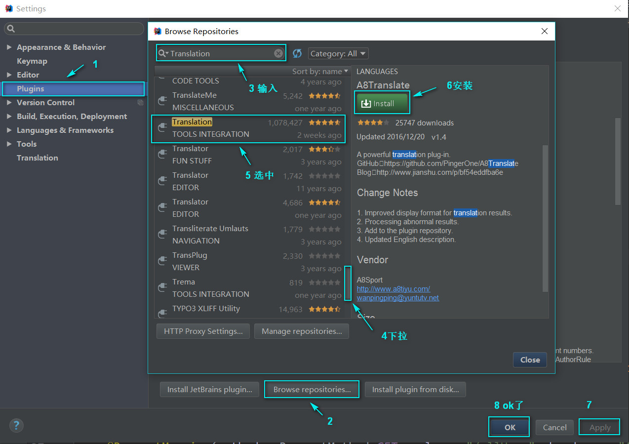The width and height of the screenshot is (629, 444).
Task: Expand the Editor settings node
Action: [9, 75]
